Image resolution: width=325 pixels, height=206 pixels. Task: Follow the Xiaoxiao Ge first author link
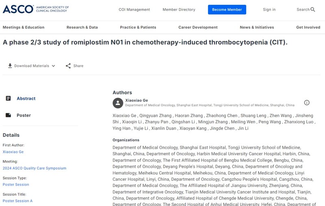[x=13, y=152]
